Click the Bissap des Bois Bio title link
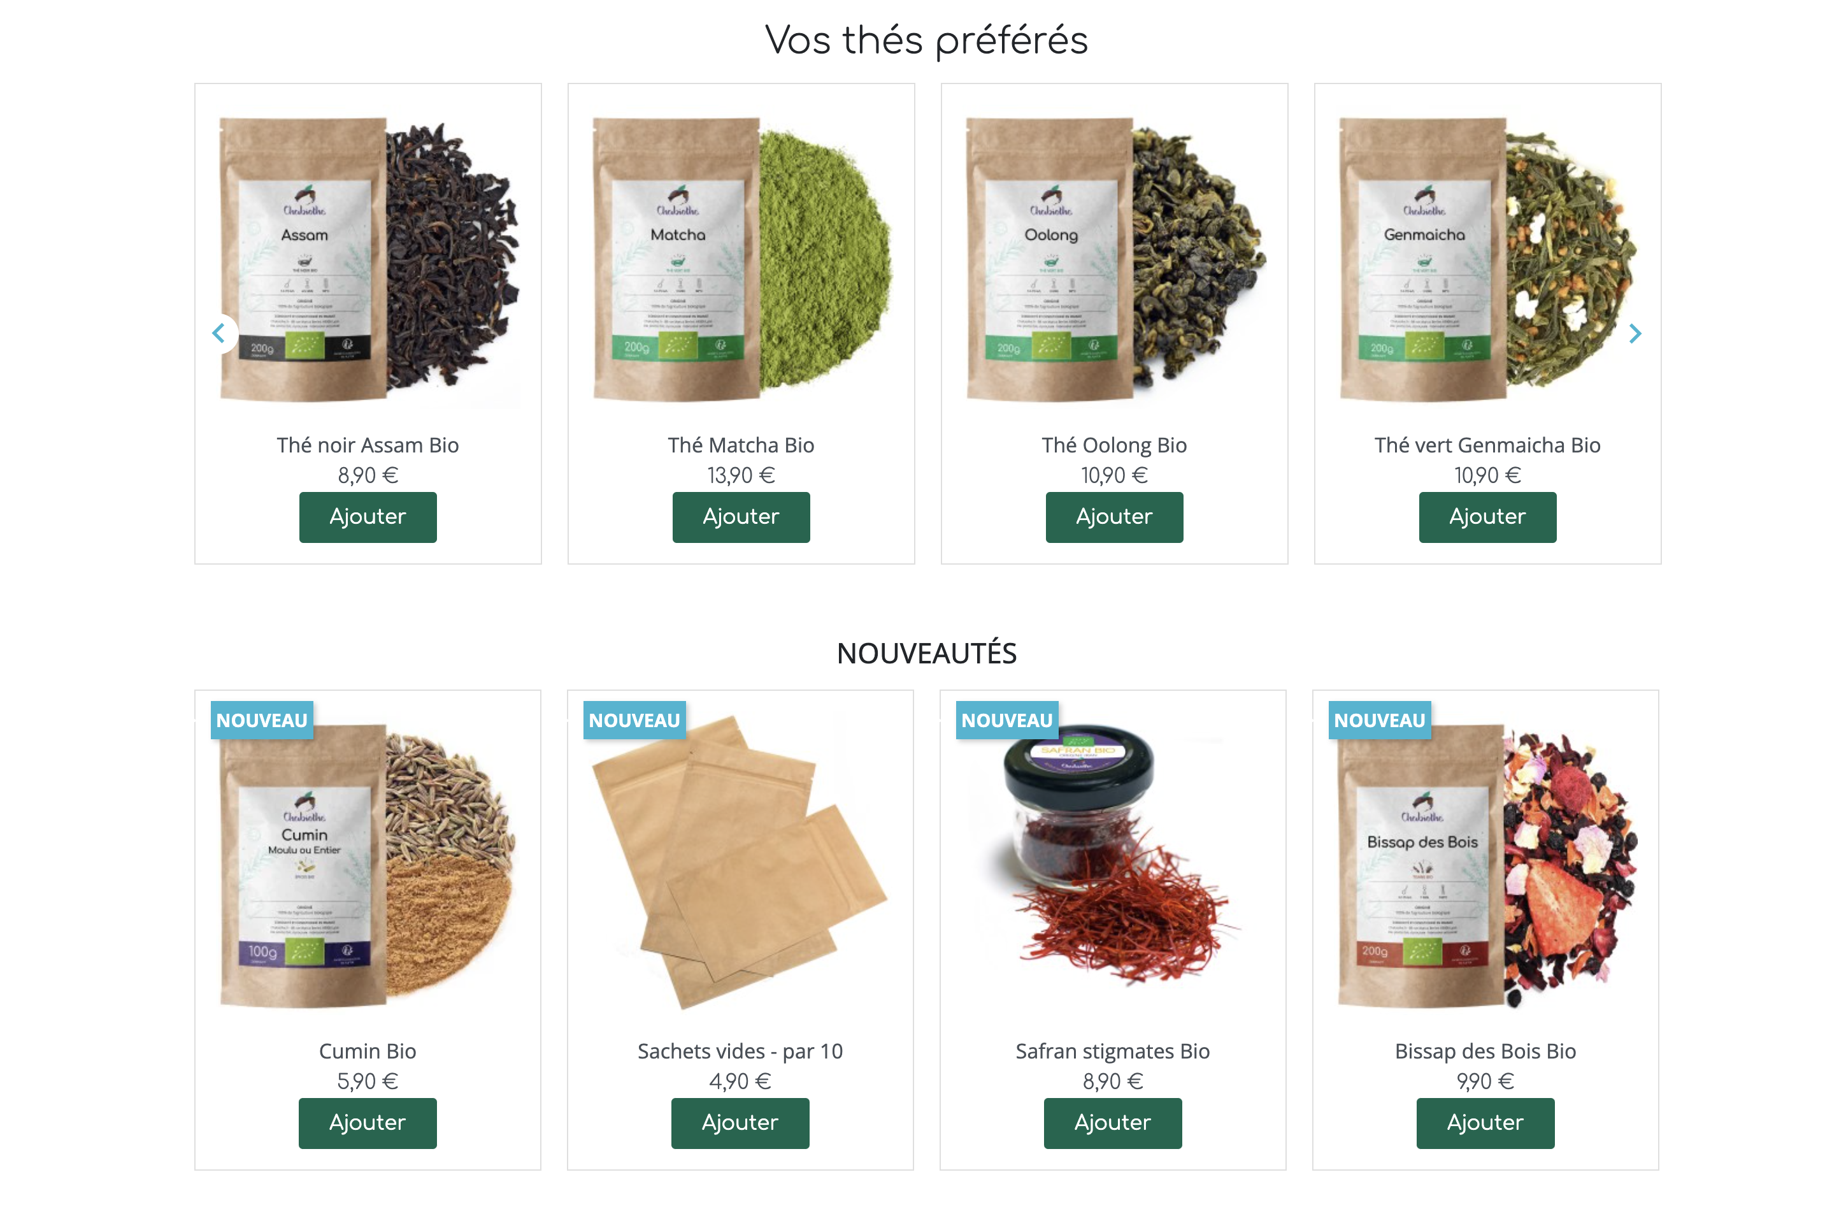1832x1207 pixels. [x=1485, y=1052]
